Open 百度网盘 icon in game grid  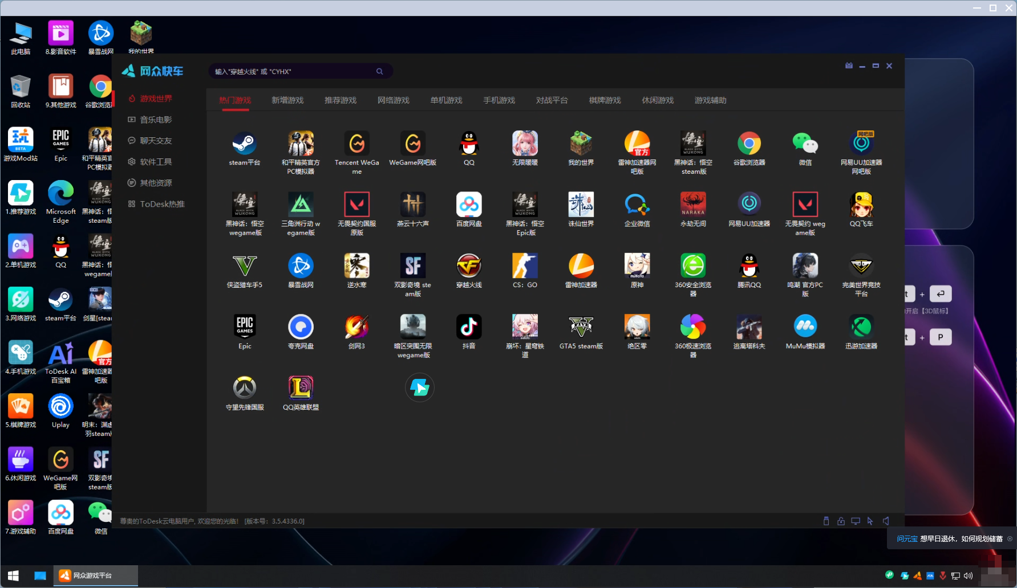tap(469, 205)
